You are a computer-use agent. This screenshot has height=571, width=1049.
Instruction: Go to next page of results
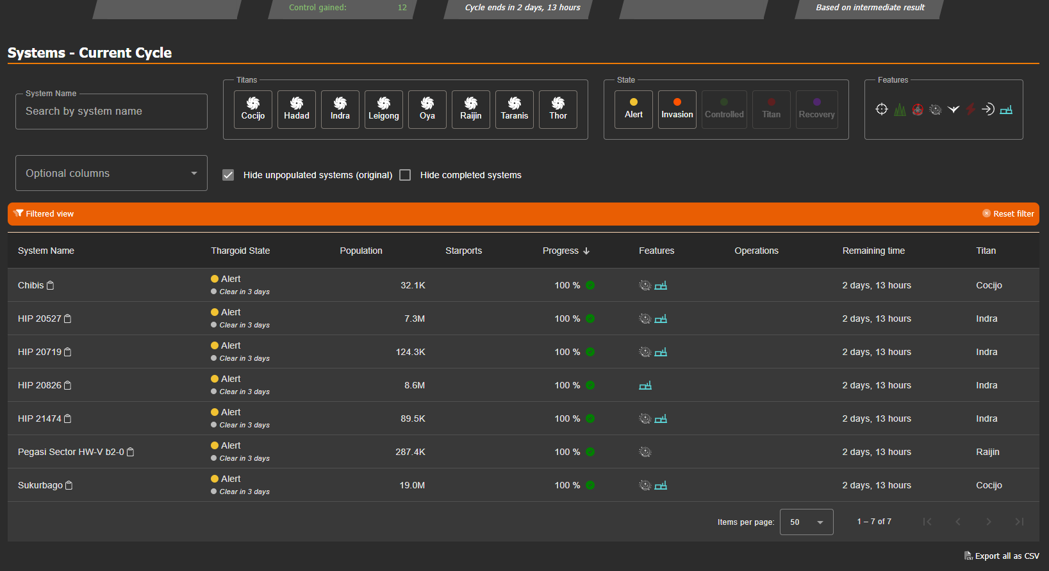[x=989, y=522]
